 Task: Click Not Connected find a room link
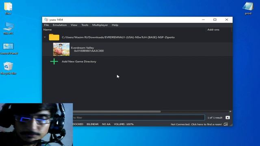pos(196,125)
